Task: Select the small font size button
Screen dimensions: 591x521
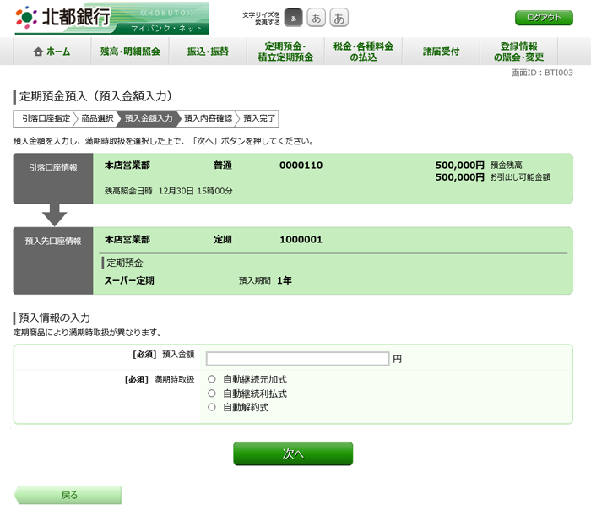Action: click(x=294, y=18)
